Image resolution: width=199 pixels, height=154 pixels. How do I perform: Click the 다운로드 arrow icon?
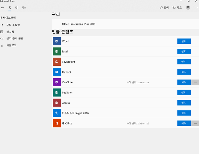[2, 45]
